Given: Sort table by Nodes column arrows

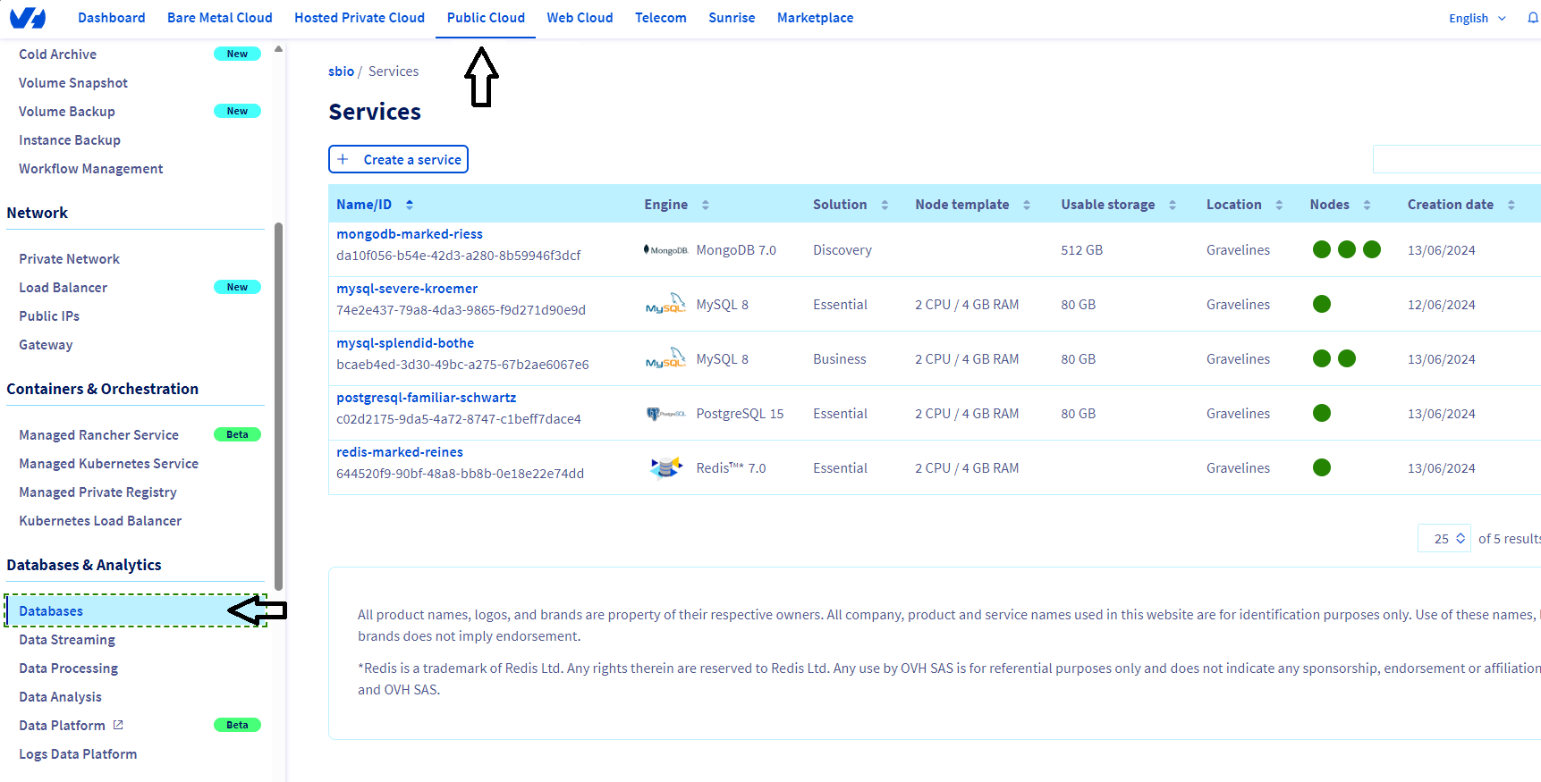Looking at the screenshot, I should tap(1367, 205).
